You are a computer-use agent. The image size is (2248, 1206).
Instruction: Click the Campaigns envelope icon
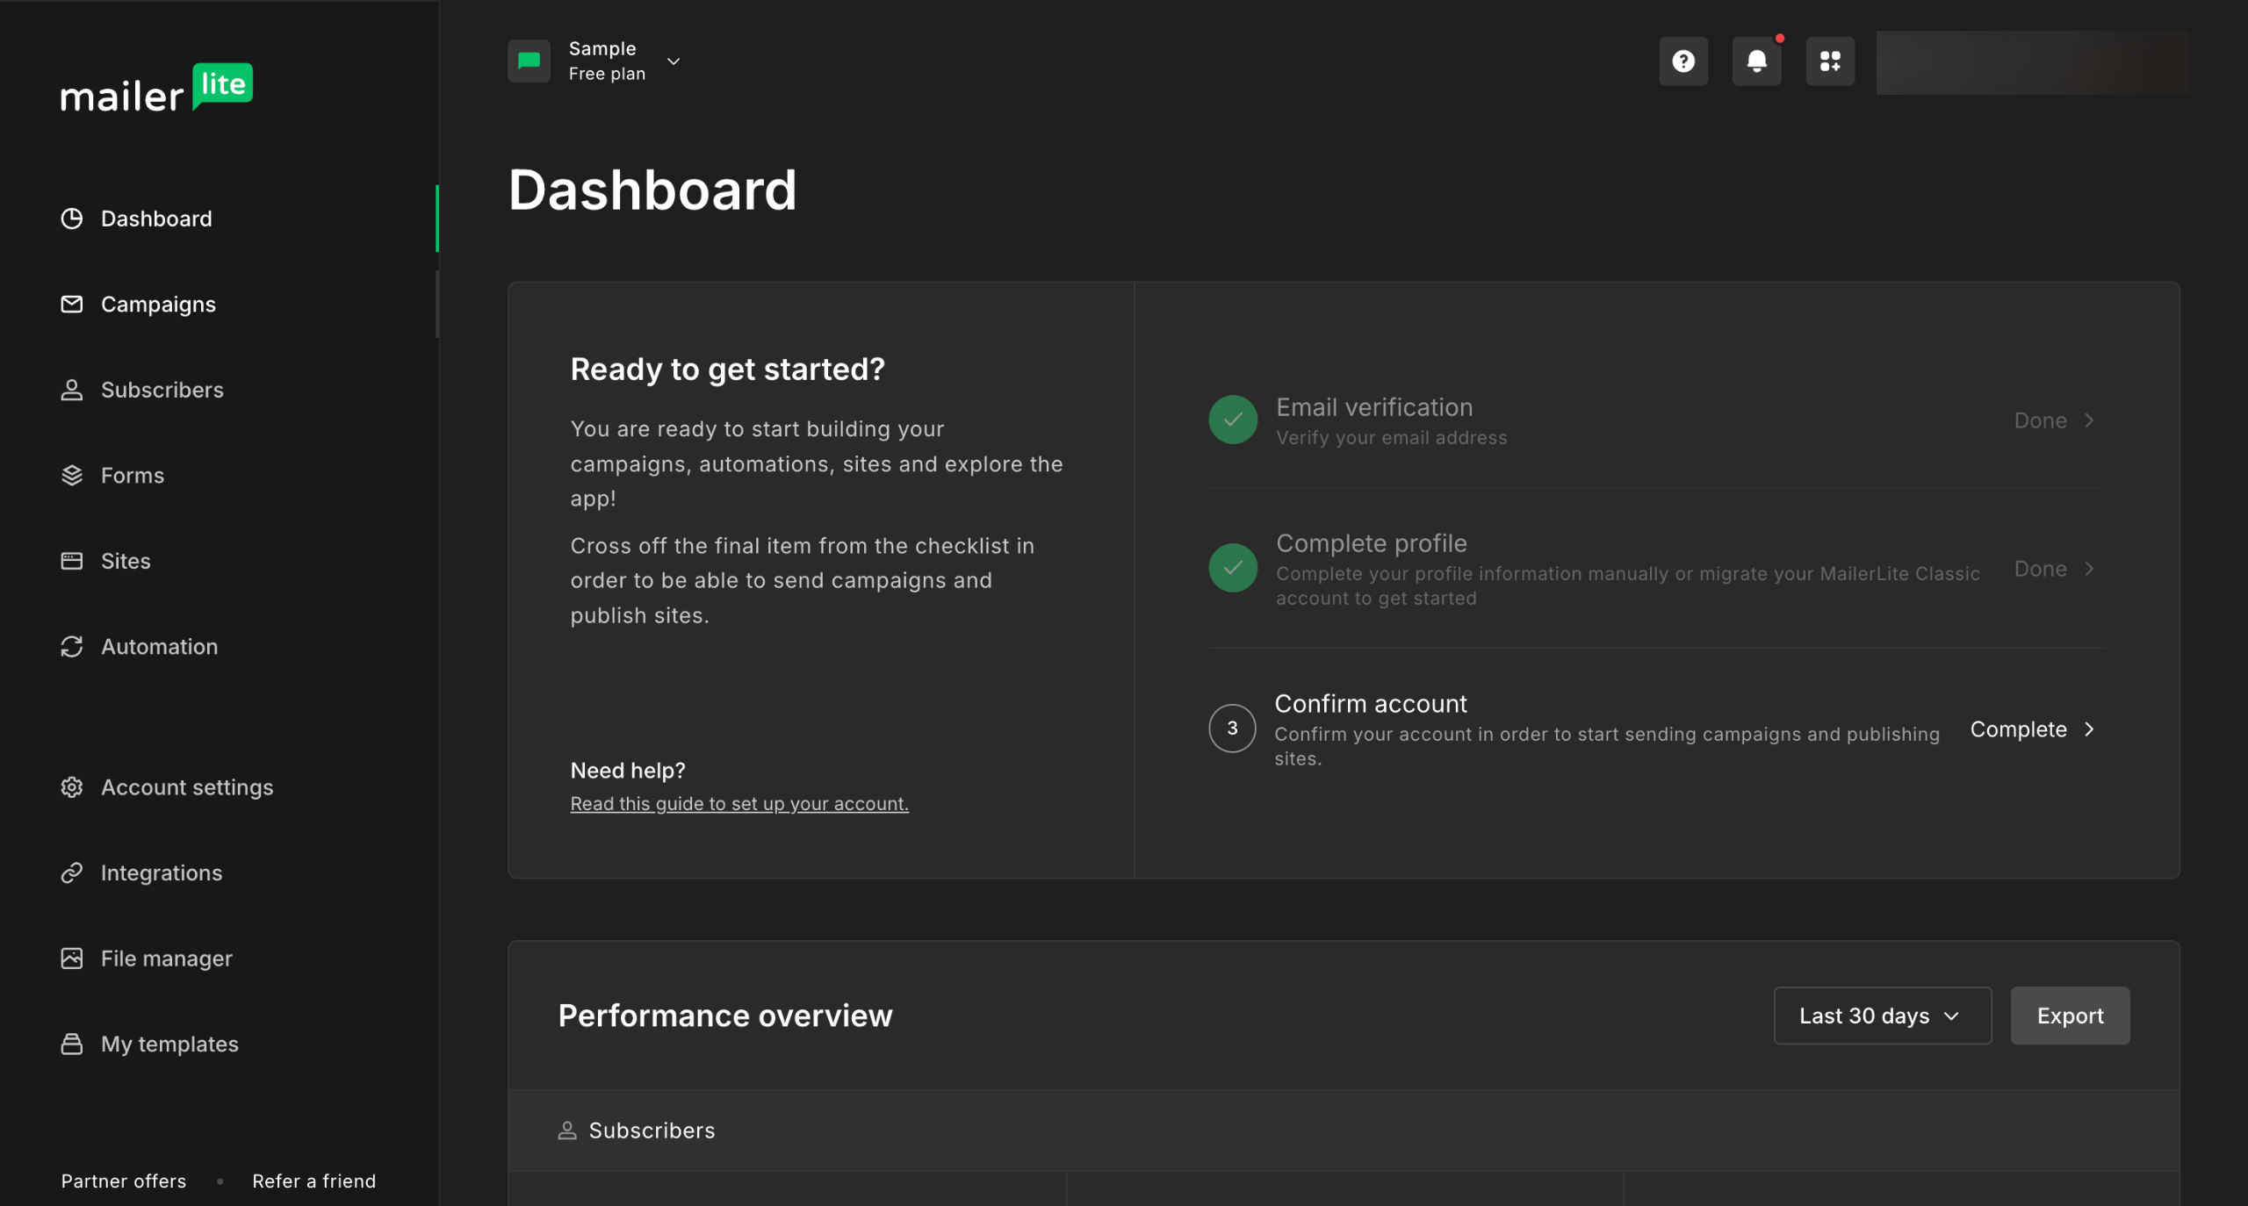pyautogui.click(x=72, y=305)
